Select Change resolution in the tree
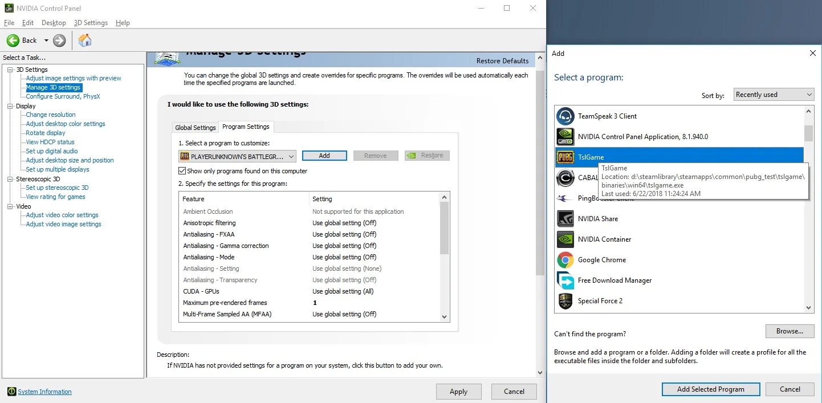822x403 pixels. [x=51, y=115]
